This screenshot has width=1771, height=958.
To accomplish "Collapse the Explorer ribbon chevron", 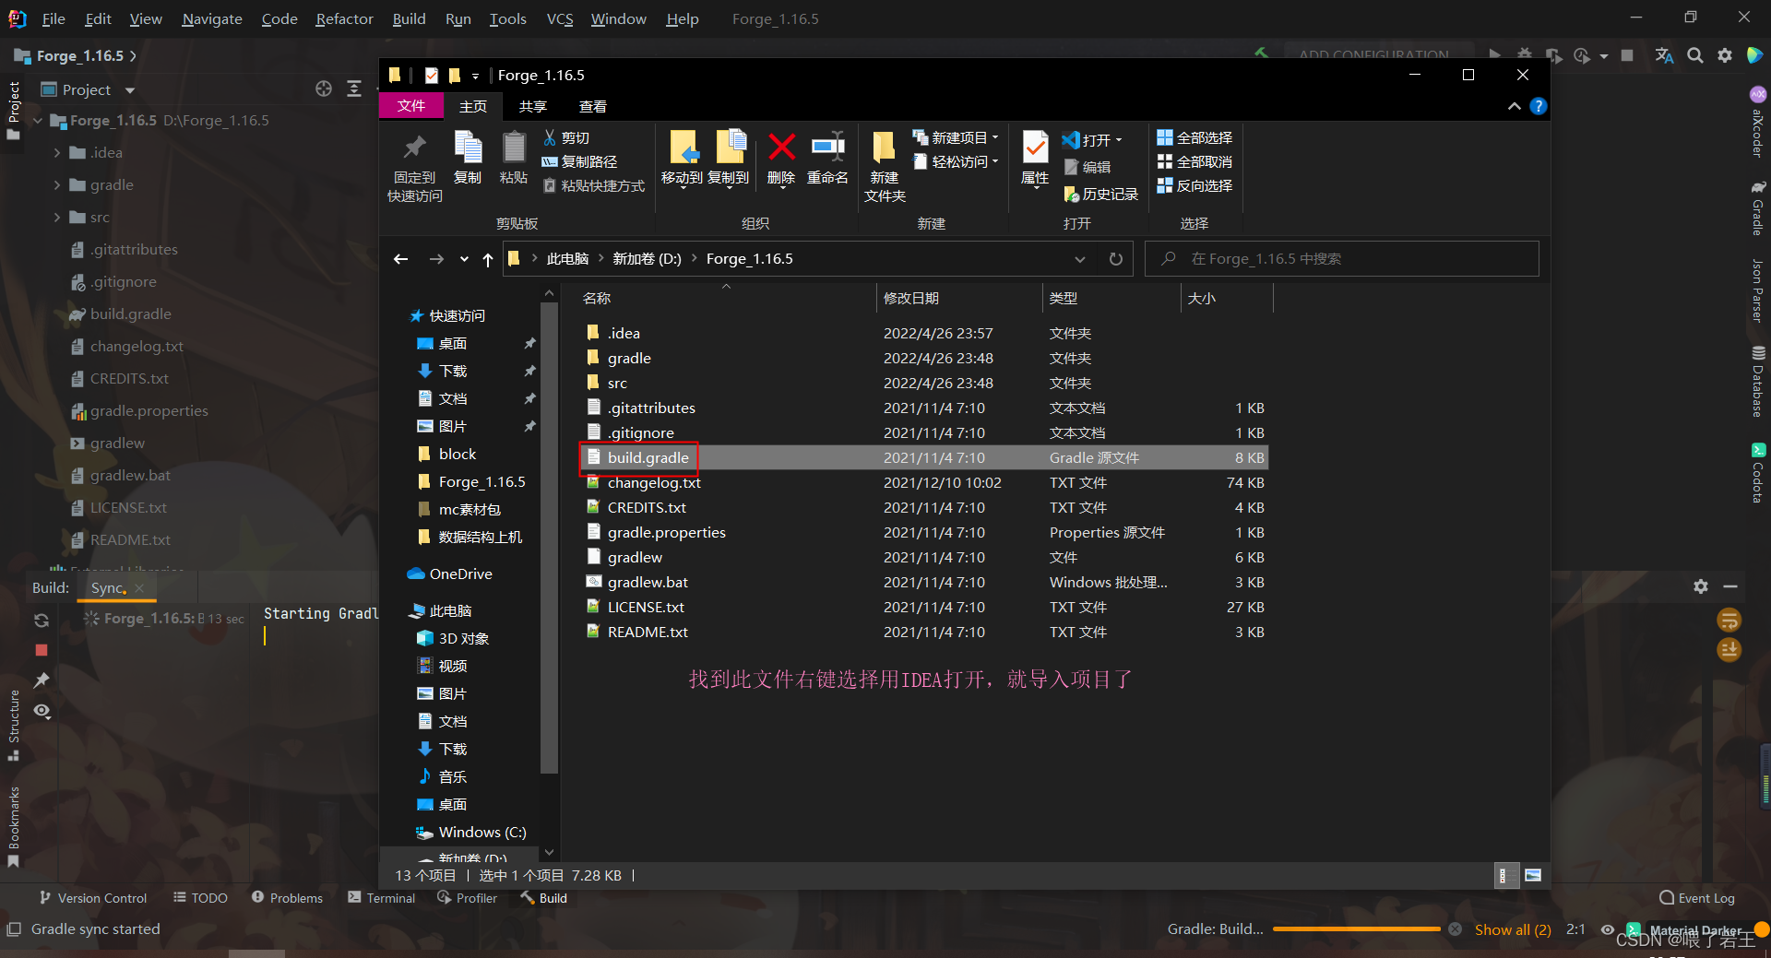I will pos(1514,106).
